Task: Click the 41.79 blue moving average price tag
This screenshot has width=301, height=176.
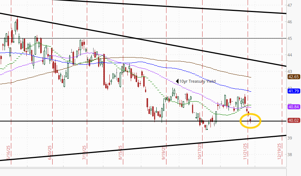Action: 294,91
